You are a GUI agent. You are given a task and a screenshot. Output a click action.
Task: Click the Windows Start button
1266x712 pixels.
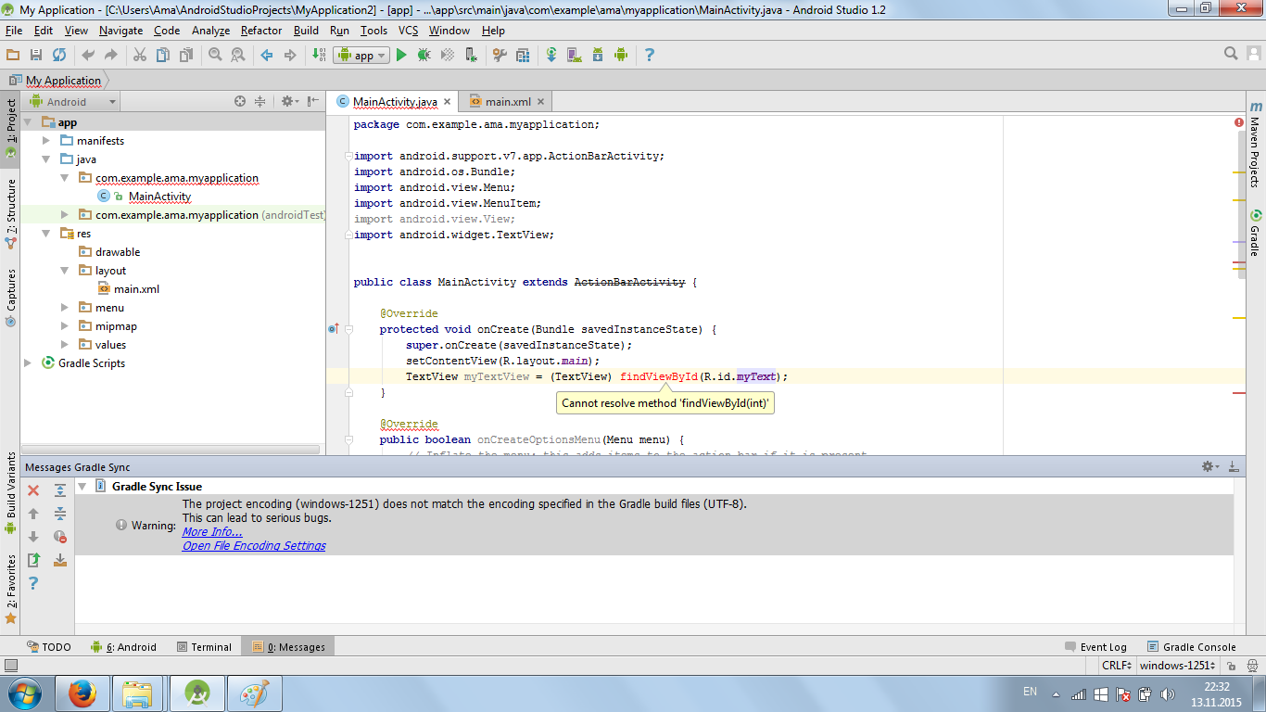point(25,693)
